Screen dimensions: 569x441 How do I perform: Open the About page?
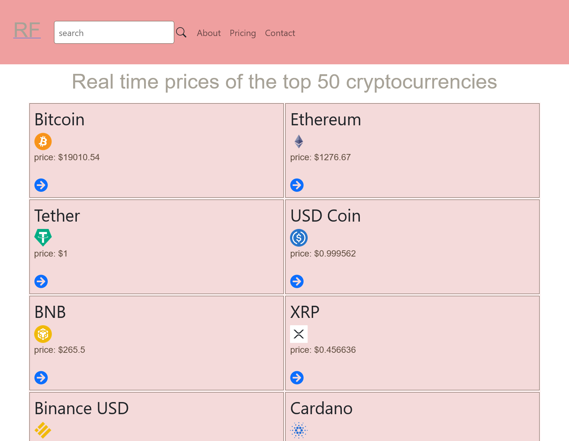208,33
